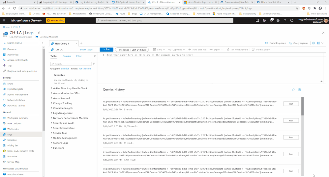The width and height of the screenshot is (329, 177).
Task: Open Usage and estimated costs
Action: point(20,151)
